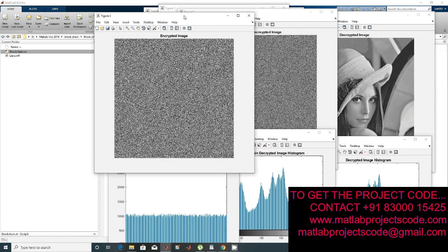Dock Figure 5 using the dock arrow
Screen dimensions: 448x252
tap(252, 22)
